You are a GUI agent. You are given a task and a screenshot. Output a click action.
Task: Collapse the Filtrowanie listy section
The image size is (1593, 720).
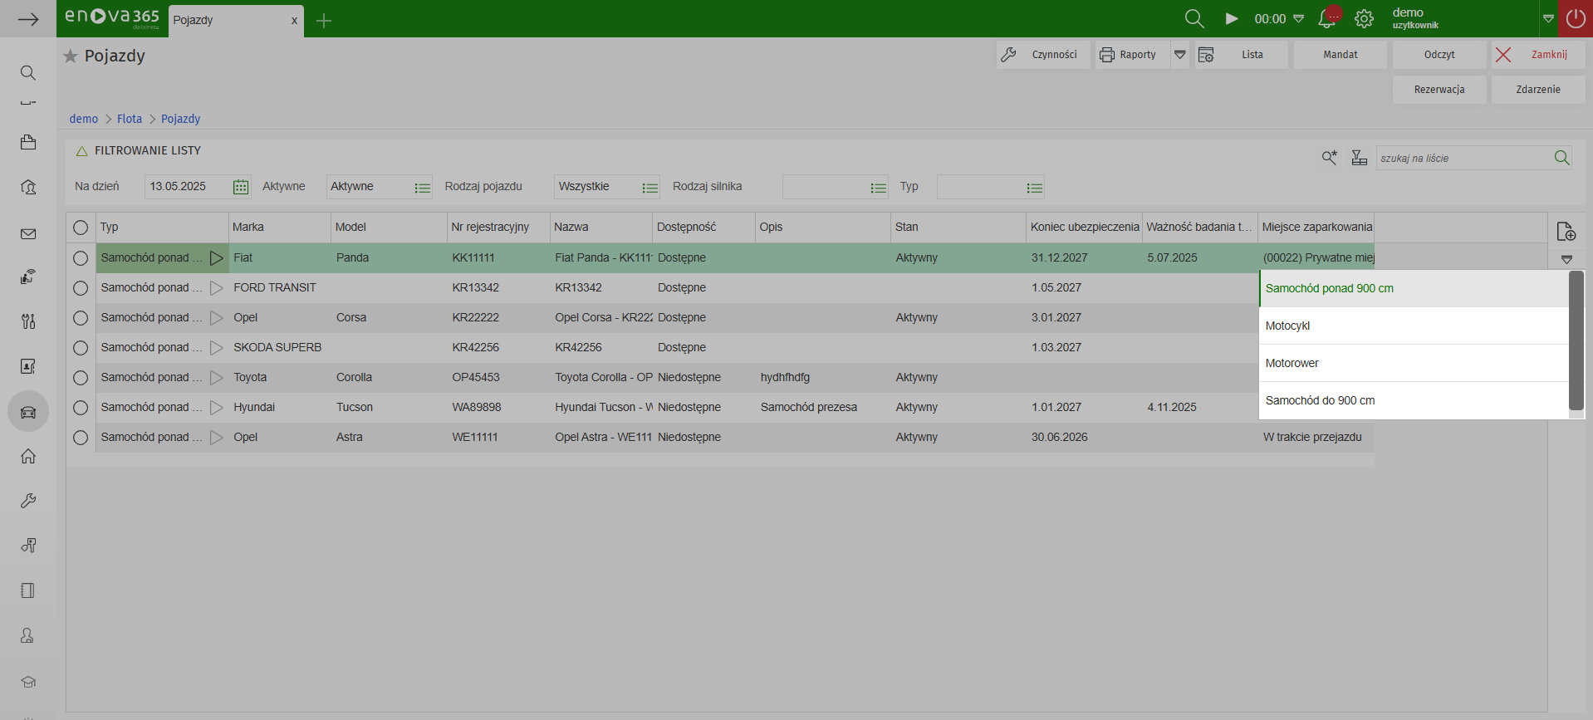point(81,151)
